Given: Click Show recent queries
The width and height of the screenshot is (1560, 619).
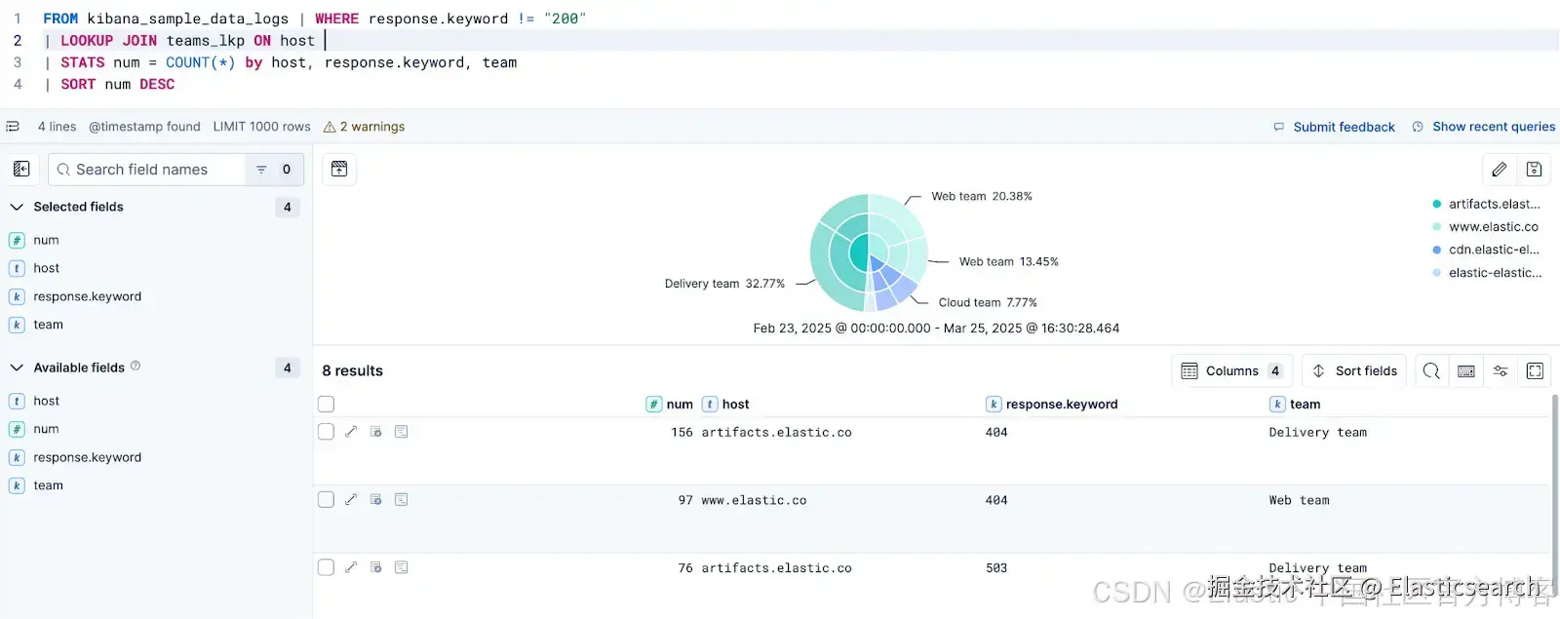Looking at the screenshot, I should click(x=1483, y=127).
